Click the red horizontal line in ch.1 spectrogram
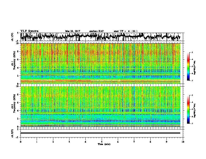The width and height of the screenshot is (206, 159). pos(100,62)
